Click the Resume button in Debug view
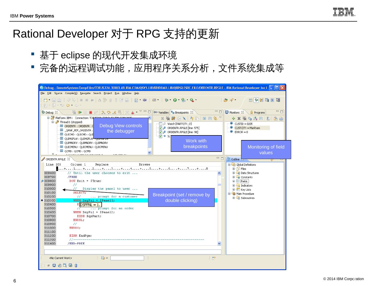Image resolution: width=370 pixels, height=286 pixels. pos(80,112)
